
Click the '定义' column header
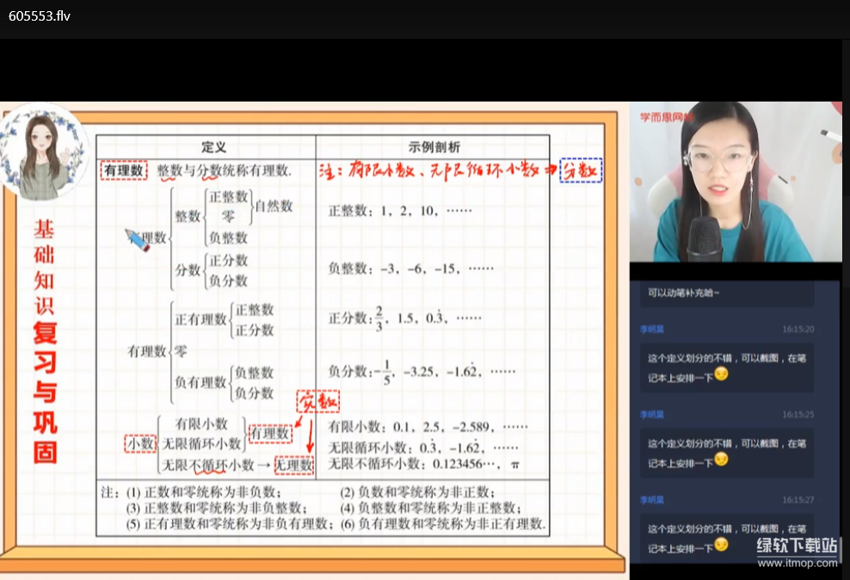tap(213, 147)
